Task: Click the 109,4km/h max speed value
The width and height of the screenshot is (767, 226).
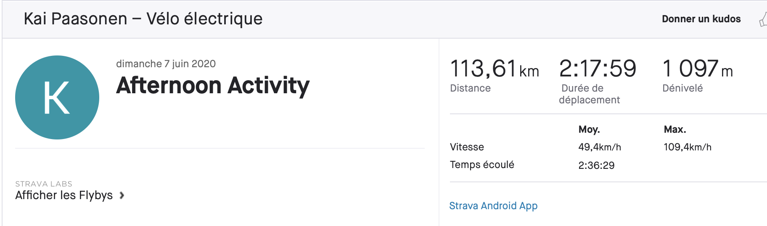Action: tap(688, 147)
